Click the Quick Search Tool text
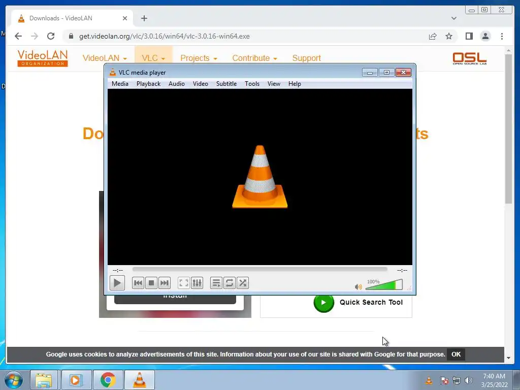The image size is (520, 390). coord(371,302)
